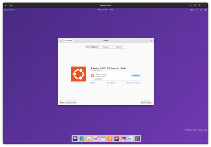Click the orange updates available badge icon
This screenshot has height=147, width=211.
pyautogui.click(x=92, y=76)
